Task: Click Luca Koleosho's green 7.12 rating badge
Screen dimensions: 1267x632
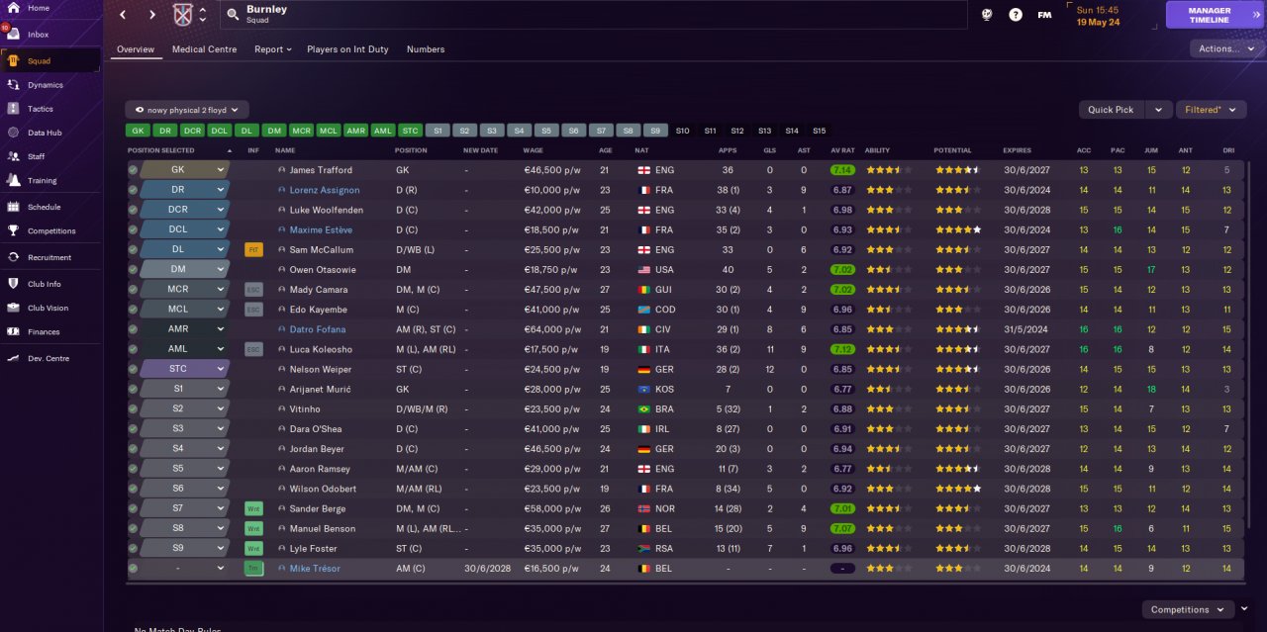Action: [x=842, y=349]
